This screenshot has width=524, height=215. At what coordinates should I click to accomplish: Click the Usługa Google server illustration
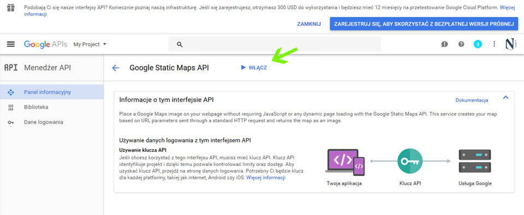pos(475,161)
